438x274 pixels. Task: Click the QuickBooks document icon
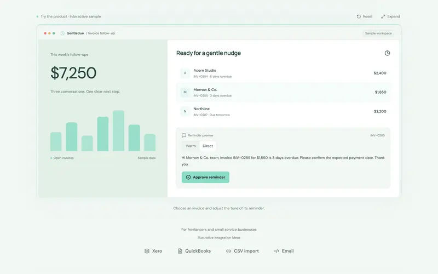[180, 251]
